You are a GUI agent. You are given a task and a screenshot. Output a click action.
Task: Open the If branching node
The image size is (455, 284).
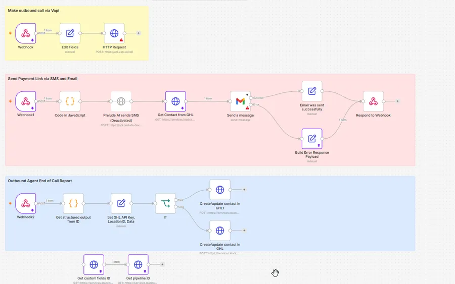165,203
